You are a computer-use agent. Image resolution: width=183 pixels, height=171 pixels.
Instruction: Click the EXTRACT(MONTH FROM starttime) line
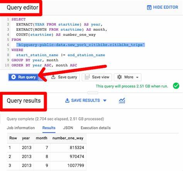coord(61,30)
